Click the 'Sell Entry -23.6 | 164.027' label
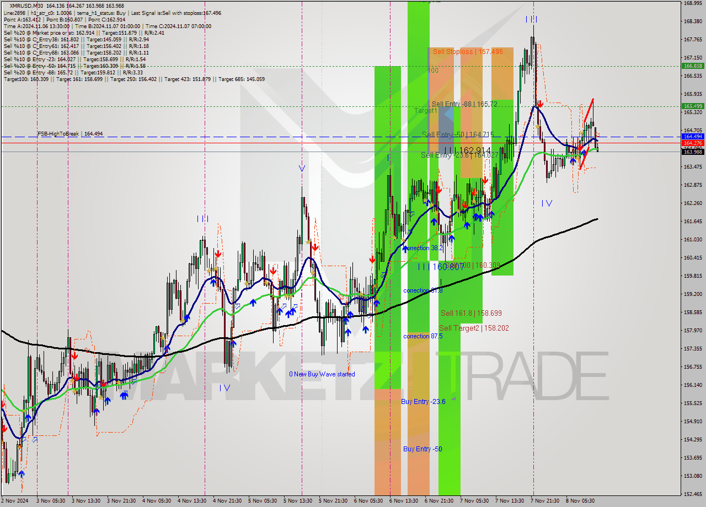Image resolution: width=706 pixels, height=507 pixels. coord(459,155)
